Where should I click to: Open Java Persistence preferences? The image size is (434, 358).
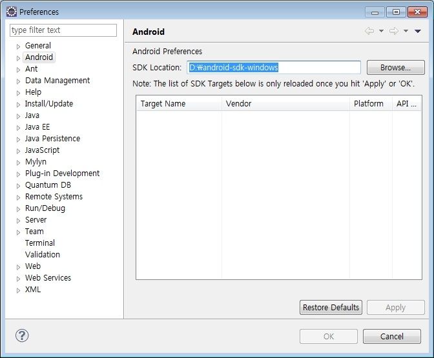[x=52, y=139]
